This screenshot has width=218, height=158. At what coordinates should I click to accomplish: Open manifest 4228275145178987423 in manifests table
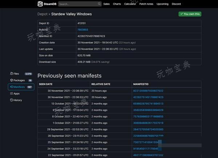(x=148, y=97)
